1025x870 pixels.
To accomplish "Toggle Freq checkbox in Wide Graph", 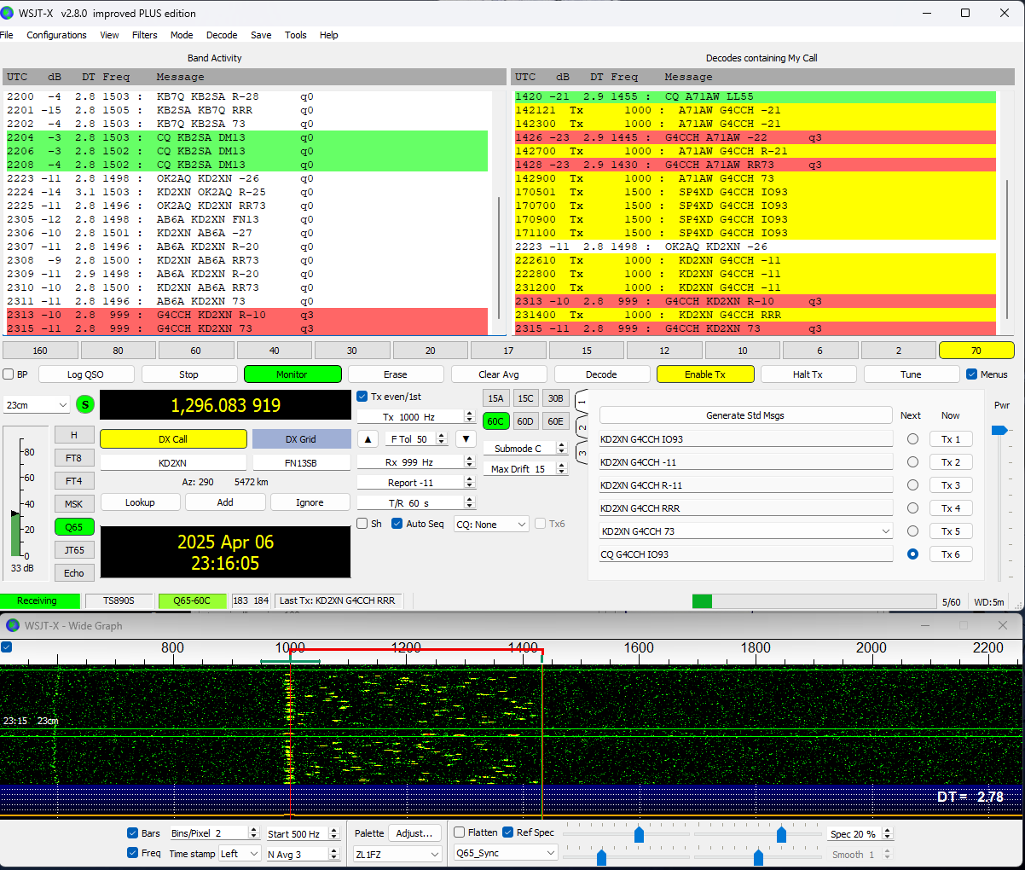I will pyautogui.click(x=132, y=853).
